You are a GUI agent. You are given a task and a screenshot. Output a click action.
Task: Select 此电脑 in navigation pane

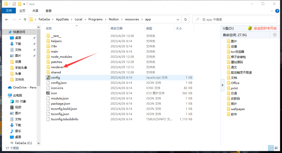[x=18, y=95]
